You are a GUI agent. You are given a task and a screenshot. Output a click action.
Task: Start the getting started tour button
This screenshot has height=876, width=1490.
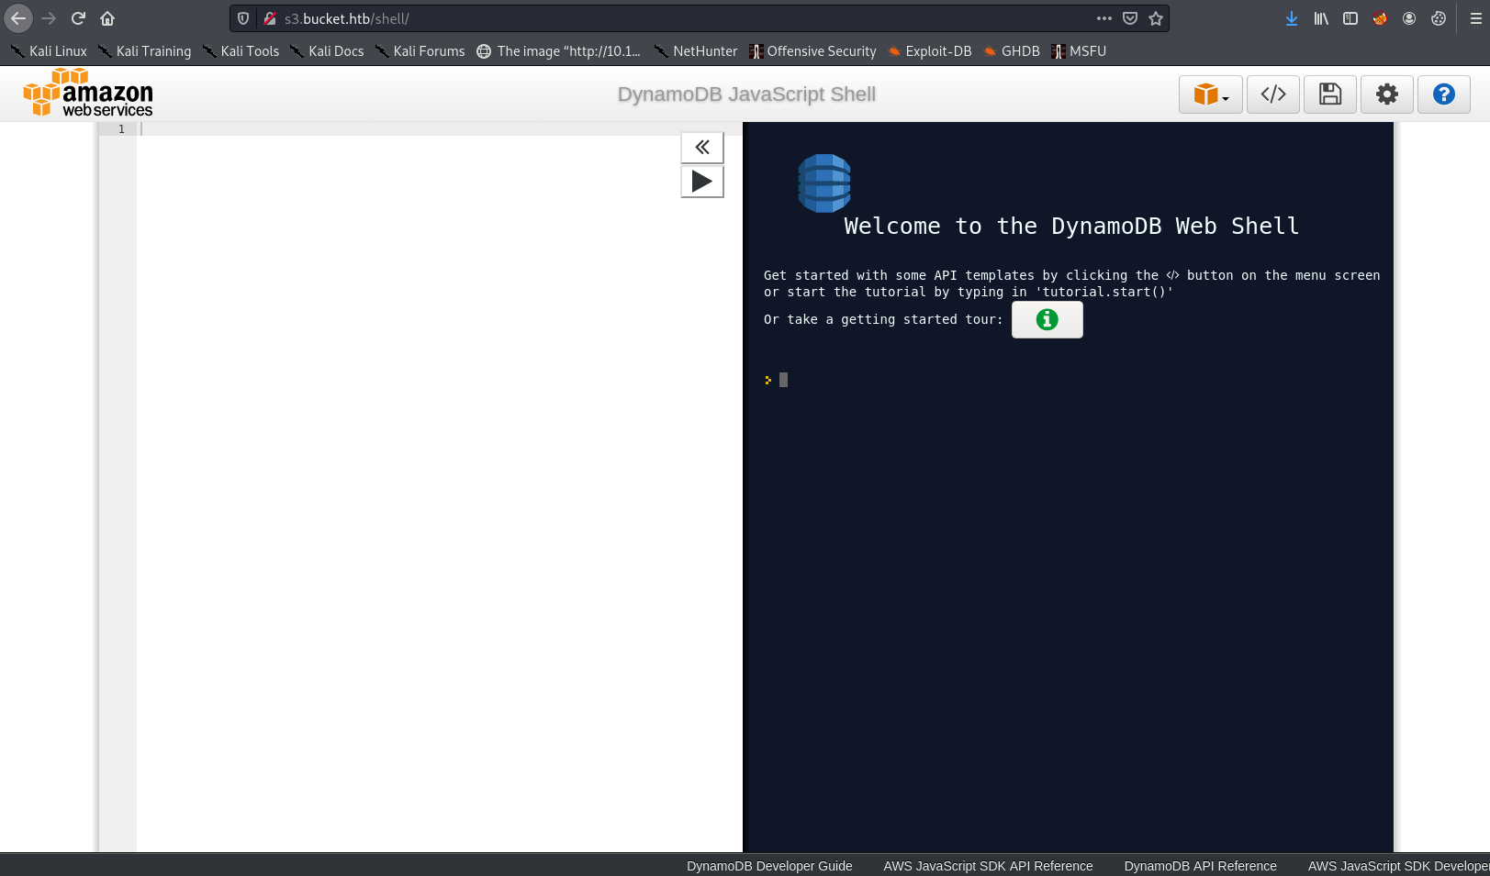(x=1047, y=320)
